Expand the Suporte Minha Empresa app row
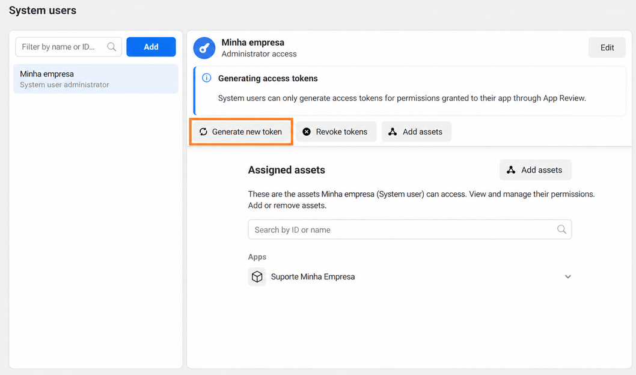Image resolution: width=636 pixels, height=375 pixels. pos(568,276)
